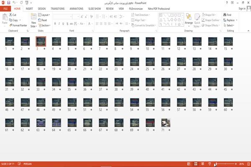This screenshot has width=251, height=167.
Task: Activate the Format Painter
Action: pos(18,26)
